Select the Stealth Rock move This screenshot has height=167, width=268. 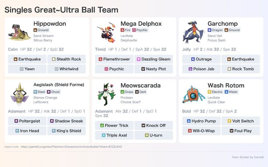pos(67,59)
